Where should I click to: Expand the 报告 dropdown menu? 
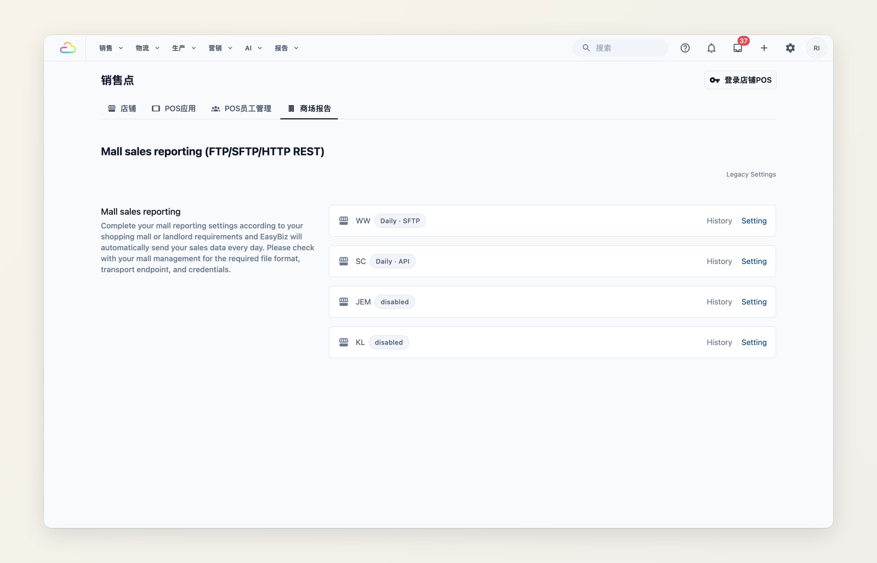click(287, 48)
